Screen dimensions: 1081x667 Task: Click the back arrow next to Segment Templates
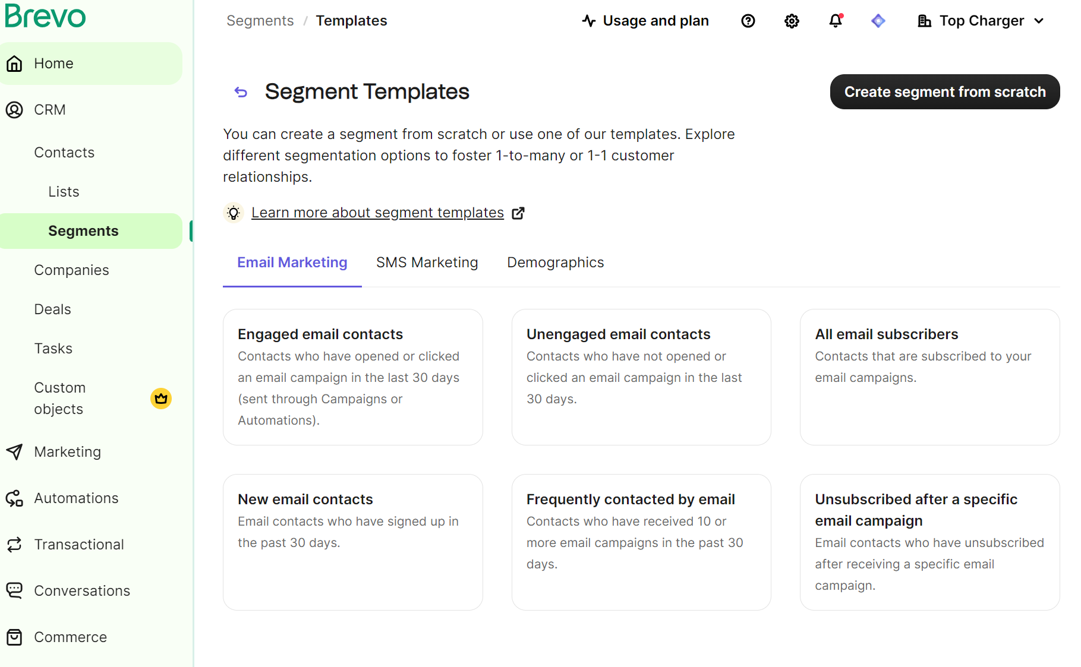240,92
